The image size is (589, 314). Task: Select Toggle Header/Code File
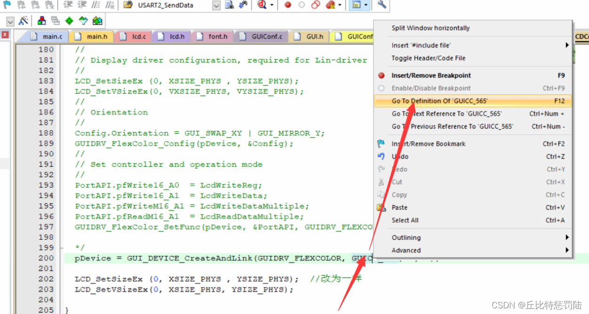473,58
